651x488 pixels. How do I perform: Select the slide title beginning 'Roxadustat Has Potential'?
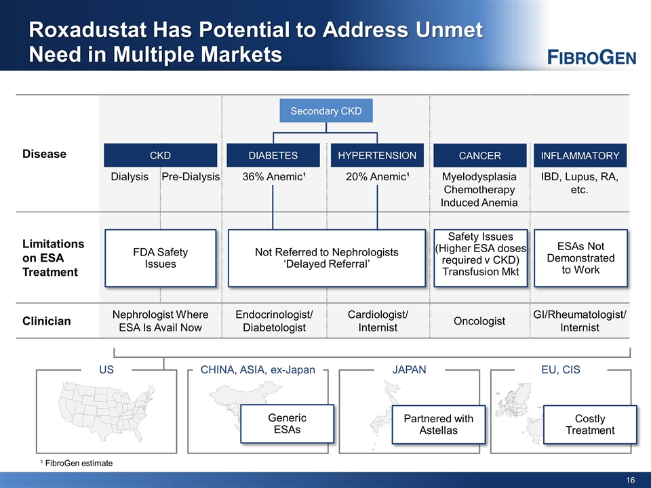point(256,42)
